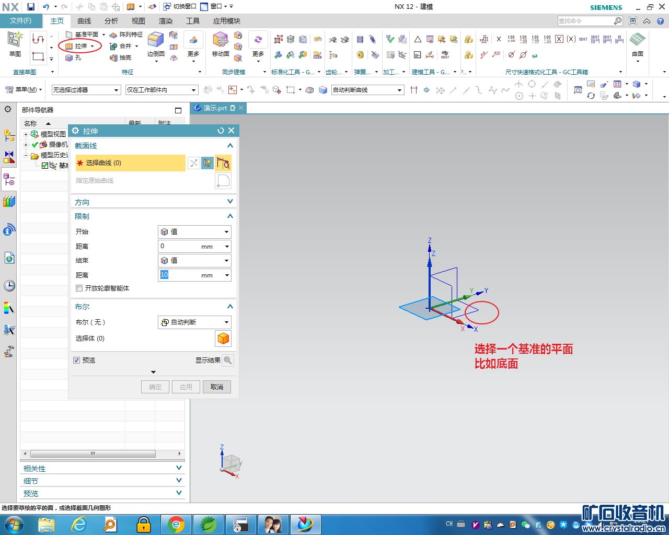Click the end 距离 input field

point(180,275)
